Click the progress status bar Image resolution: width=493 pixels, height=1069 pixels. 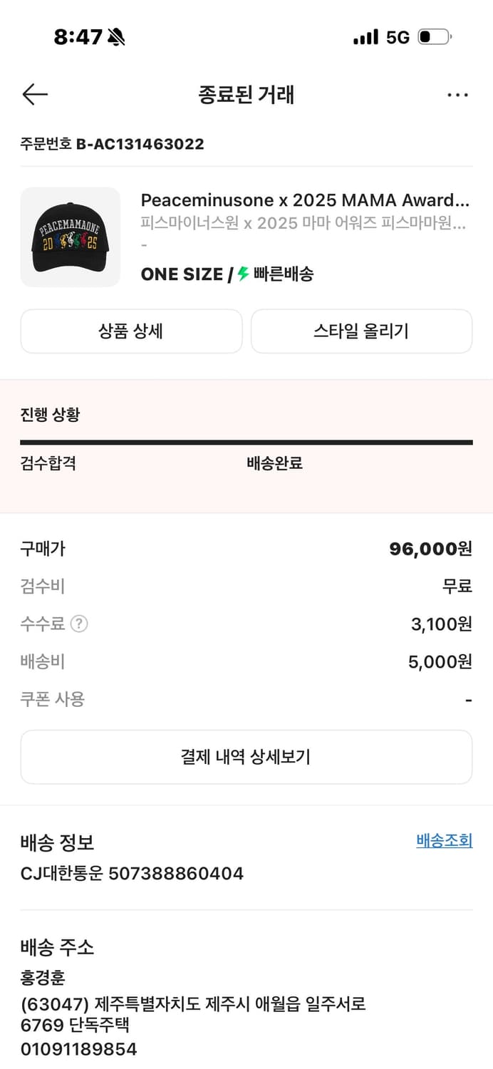click(246, 443)
